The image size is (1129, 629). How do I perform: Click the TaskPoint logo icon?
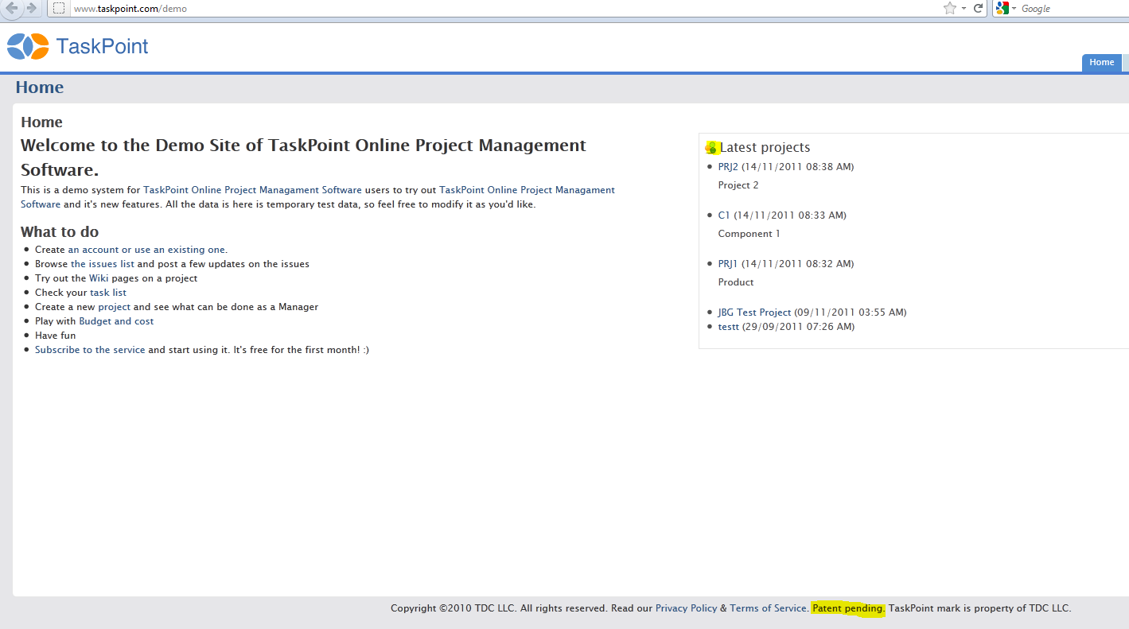(28, 46)
